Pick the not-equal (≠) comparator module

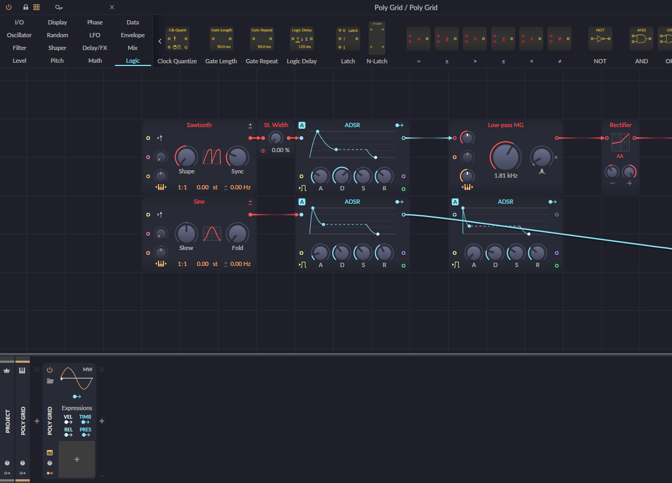(x=559, y=39)
